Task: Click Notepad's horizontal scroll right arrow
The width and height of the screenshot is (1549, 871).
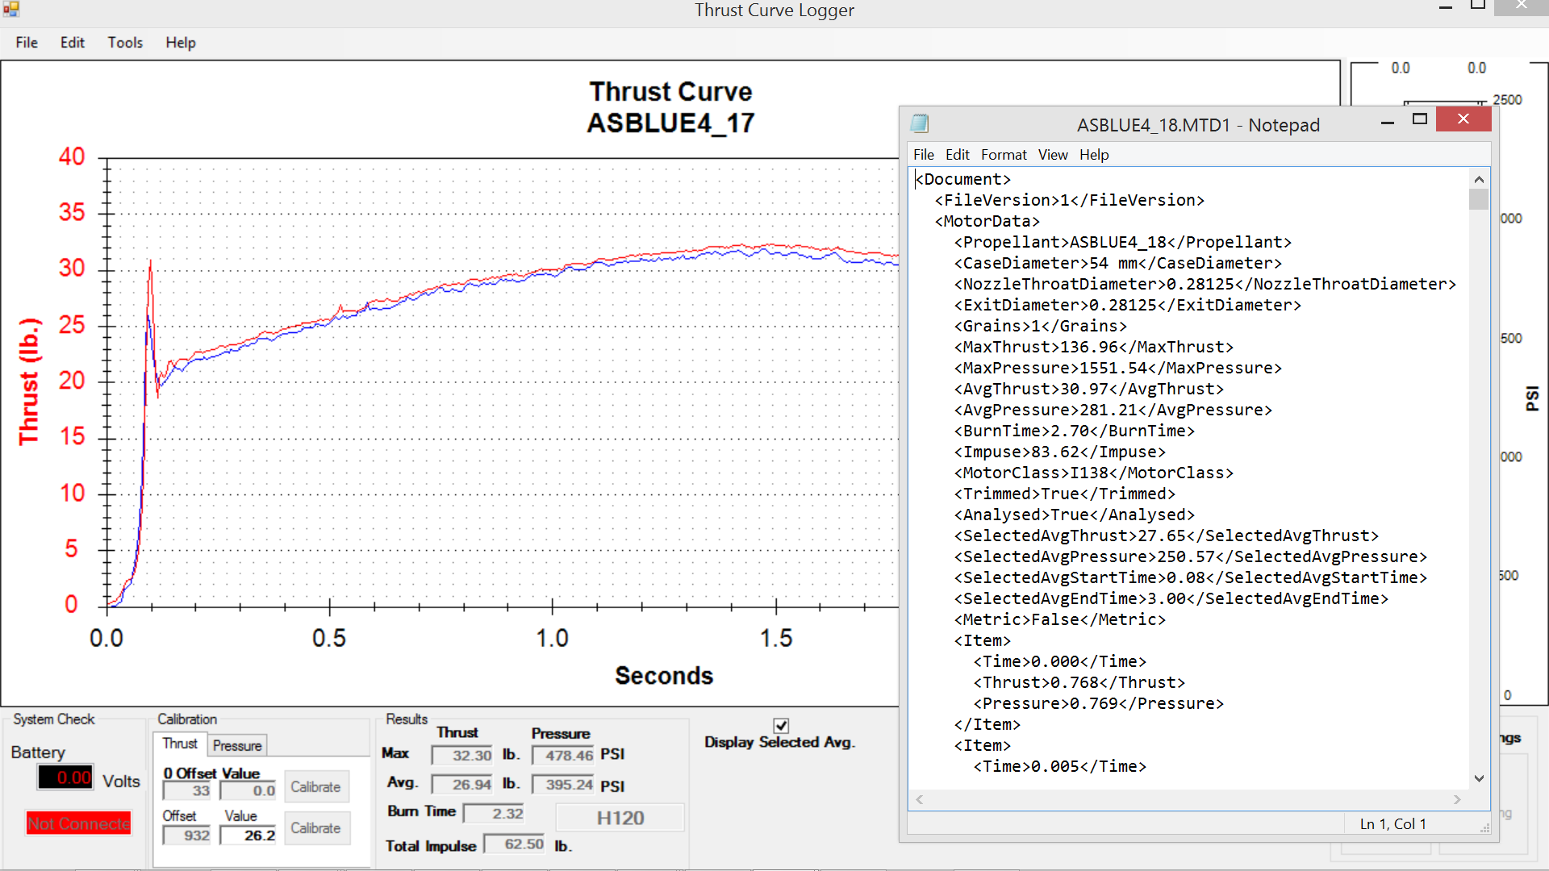Action: [x=1457, y=800]
